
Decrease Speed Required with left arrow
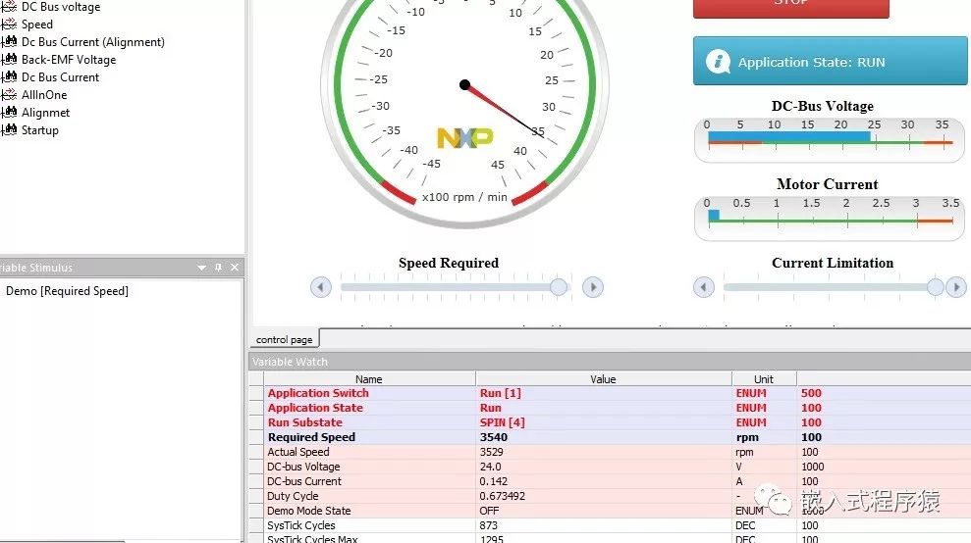point(321,287)
